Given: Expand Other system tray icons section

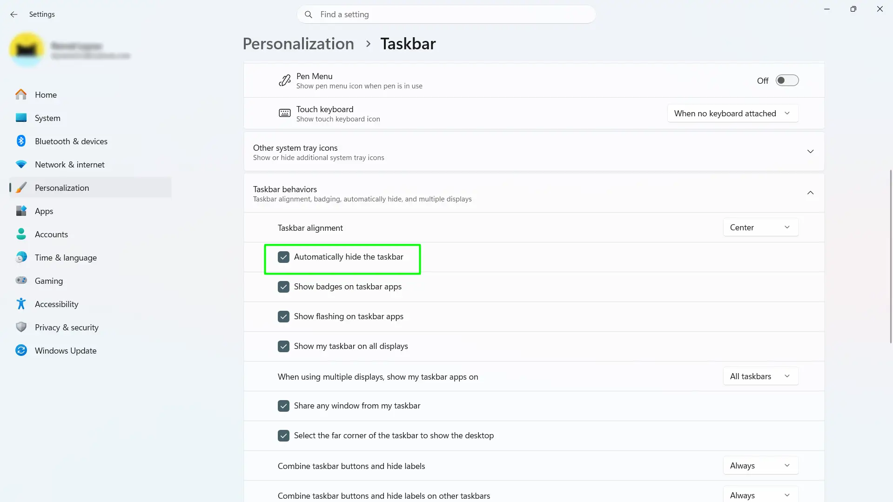Looking at the screenshot, I should (x=534, y=152).
